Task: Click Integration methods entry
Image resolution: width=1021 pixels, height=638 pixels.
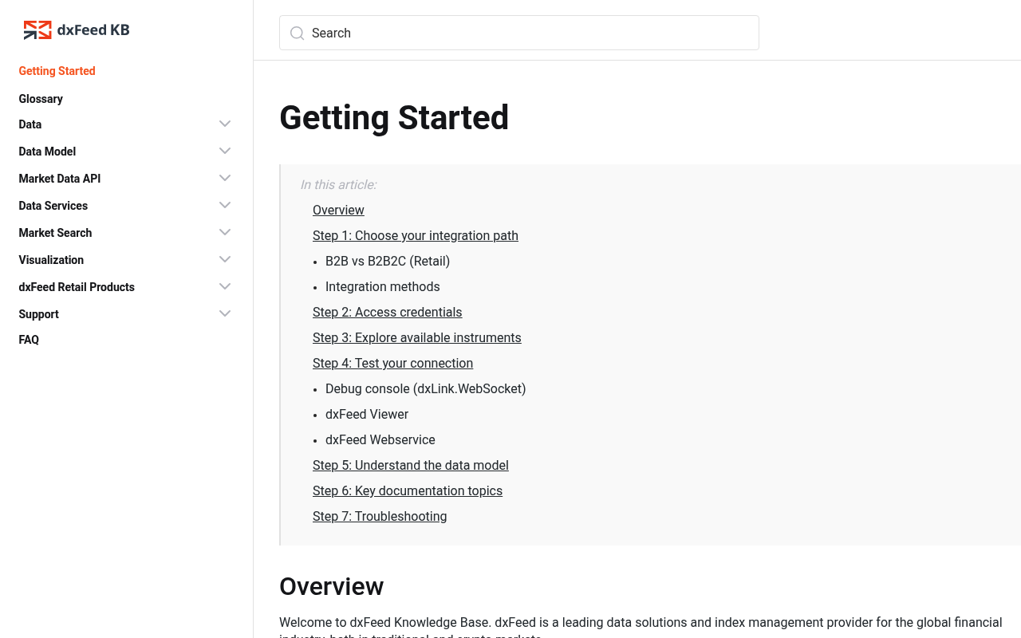Action: [x=383, y=286]
